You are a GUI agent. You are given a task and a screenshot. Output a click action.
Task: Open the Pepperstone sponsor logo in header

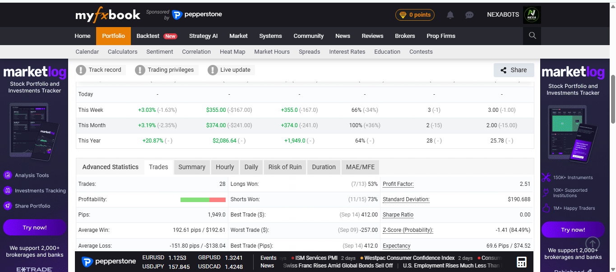(x=197, y=15)
